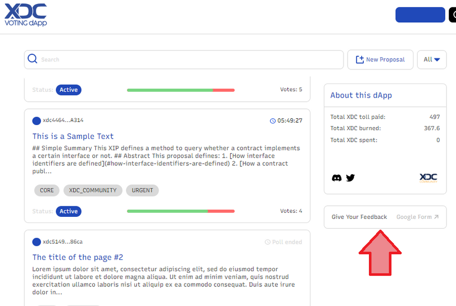The width and height of the screenshot is (456, 306).
Task: Click the XDC Voting dApp logo
Action: 25,15
